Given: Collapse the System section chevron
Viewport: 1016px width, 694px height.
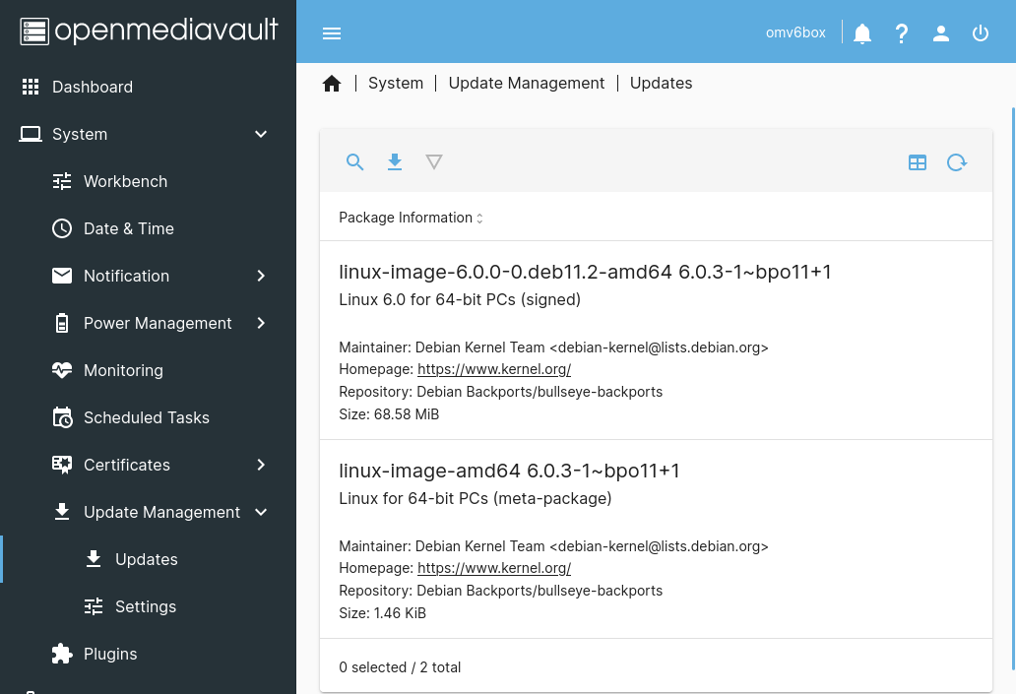Looking at the screenshot, I should coord(261,134).
